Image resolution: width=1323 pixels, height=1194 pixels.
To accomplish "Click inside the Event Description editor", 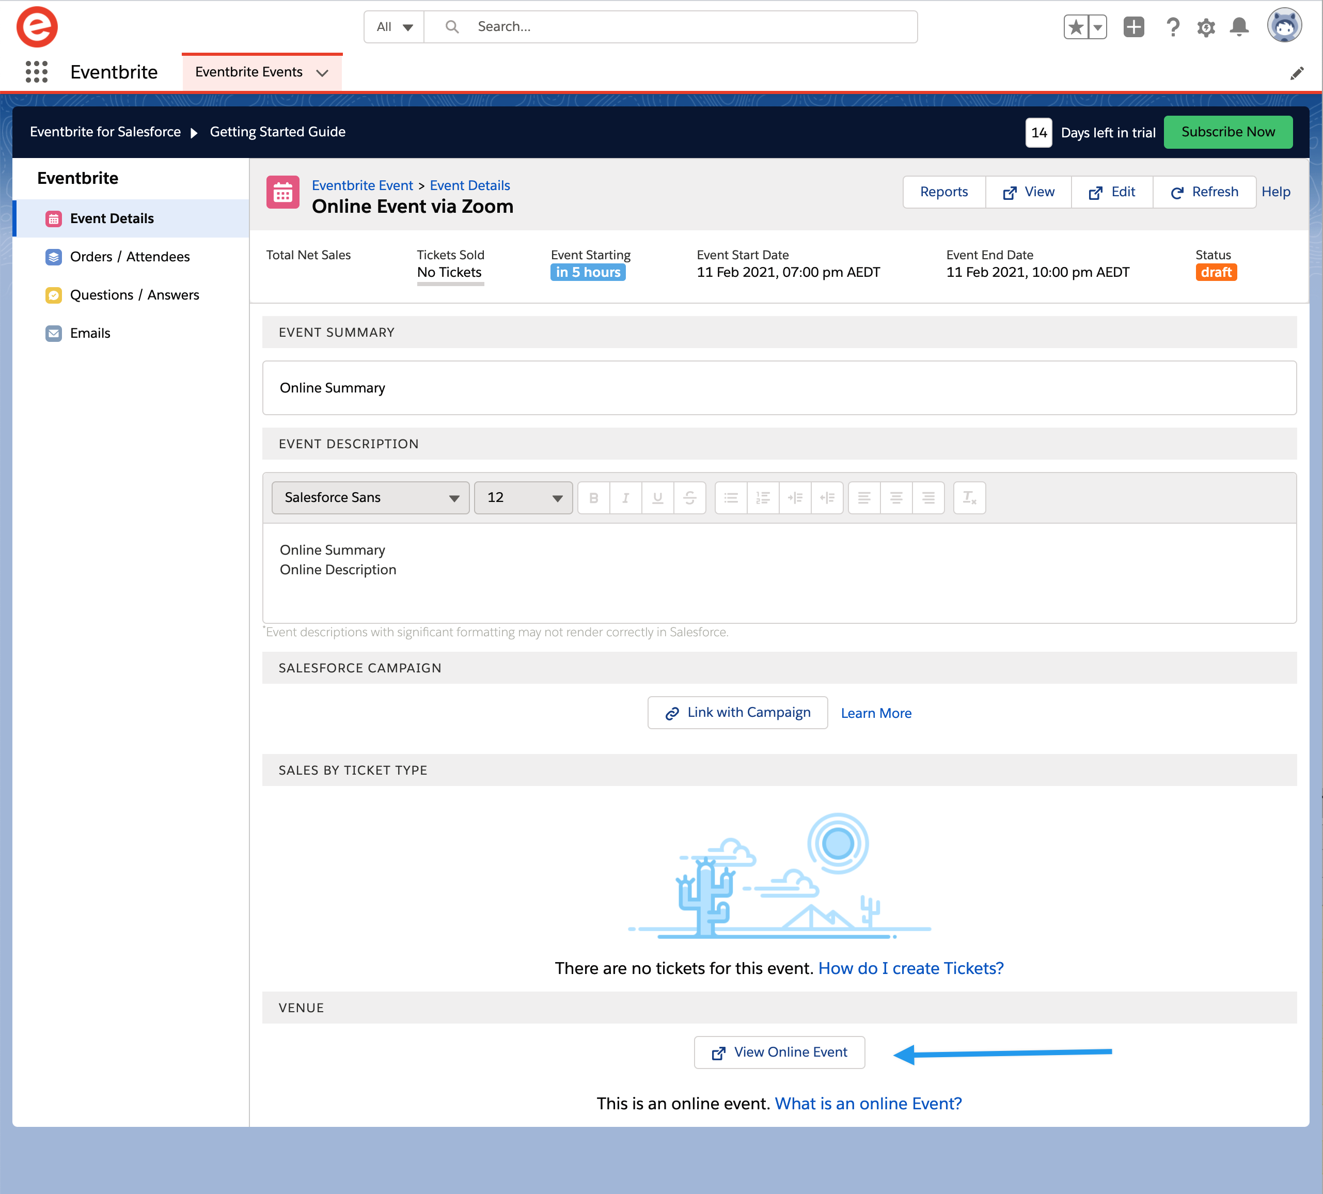I will point(779,573).
